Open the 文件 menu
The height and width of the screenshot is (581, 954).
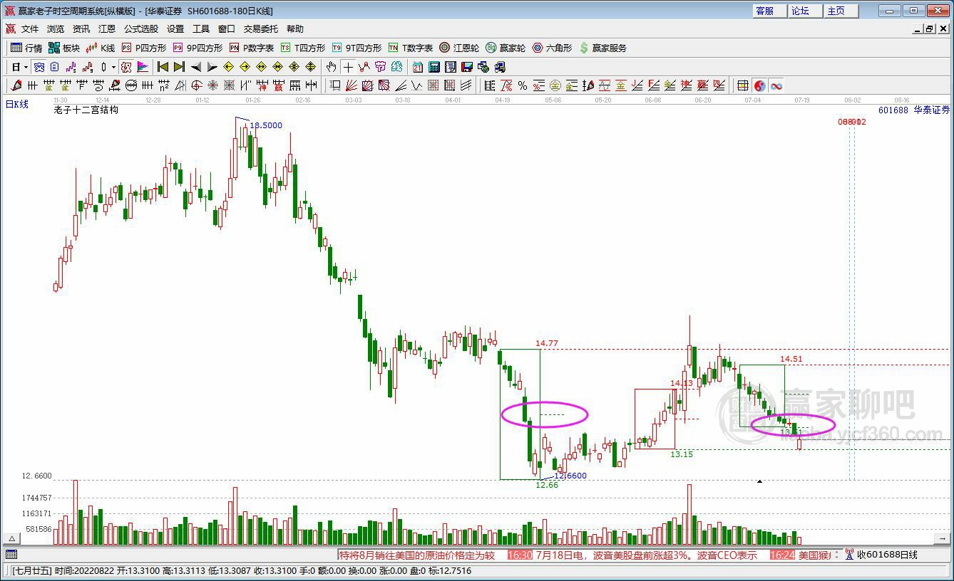point(30,29)
